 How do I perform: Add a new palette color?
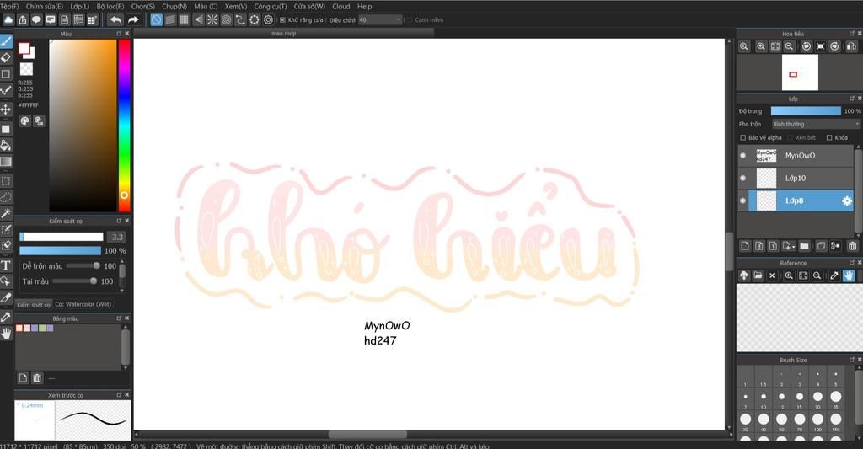coord(23,378)
